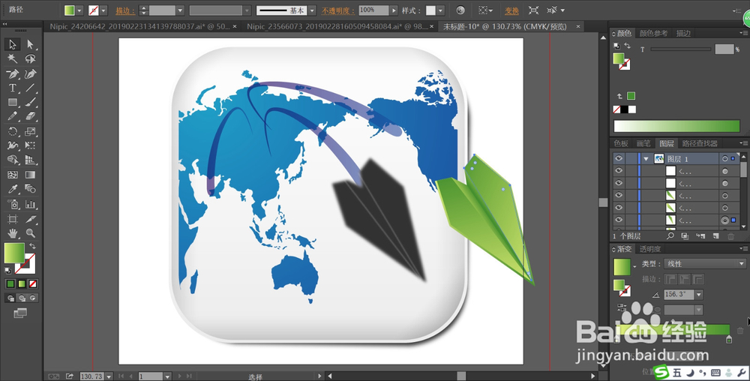Open the 描边 panel tab
Image resolution: width=750 pixels, height=381 pixels.
683,33
